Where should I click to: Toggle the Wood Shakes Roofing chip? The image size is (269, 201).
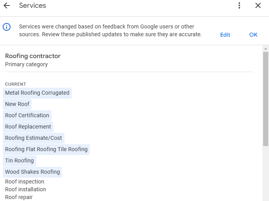coord(32,172)
